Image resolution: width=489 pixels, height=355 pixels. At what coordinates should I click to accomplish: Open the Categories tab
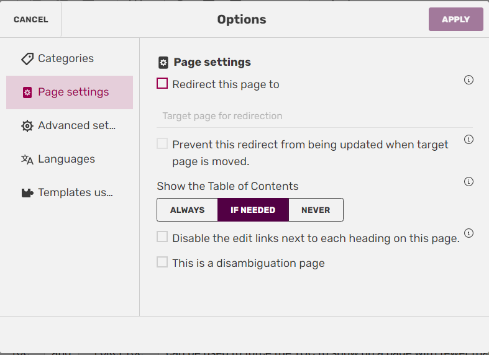66,59
